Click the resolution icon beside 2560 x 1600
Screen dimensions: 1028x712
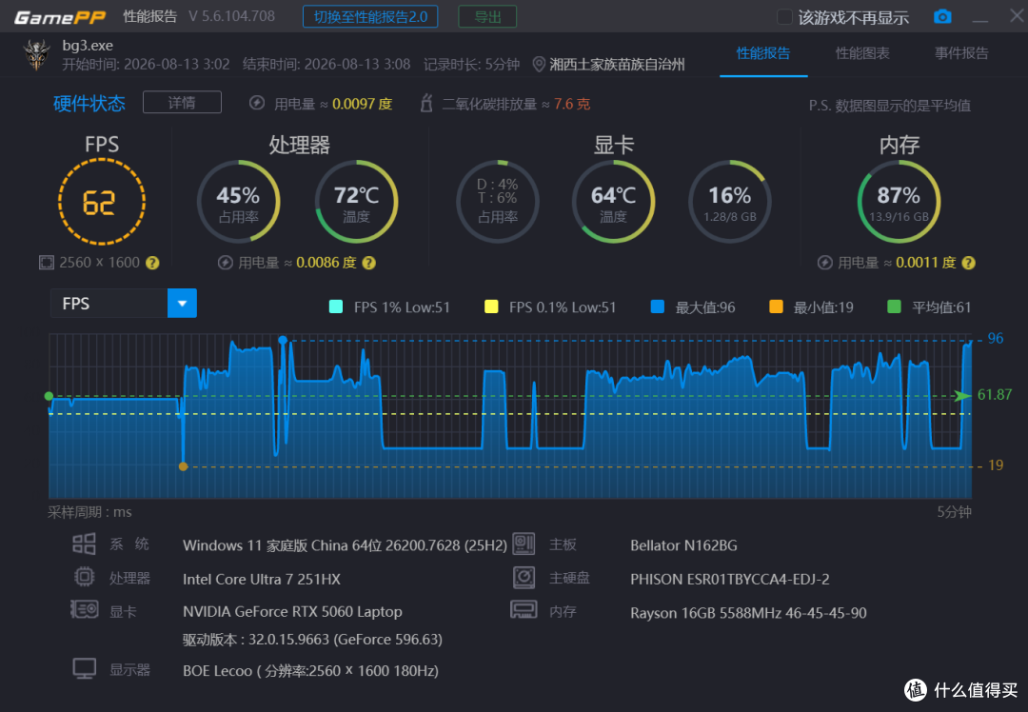point(46,263)
